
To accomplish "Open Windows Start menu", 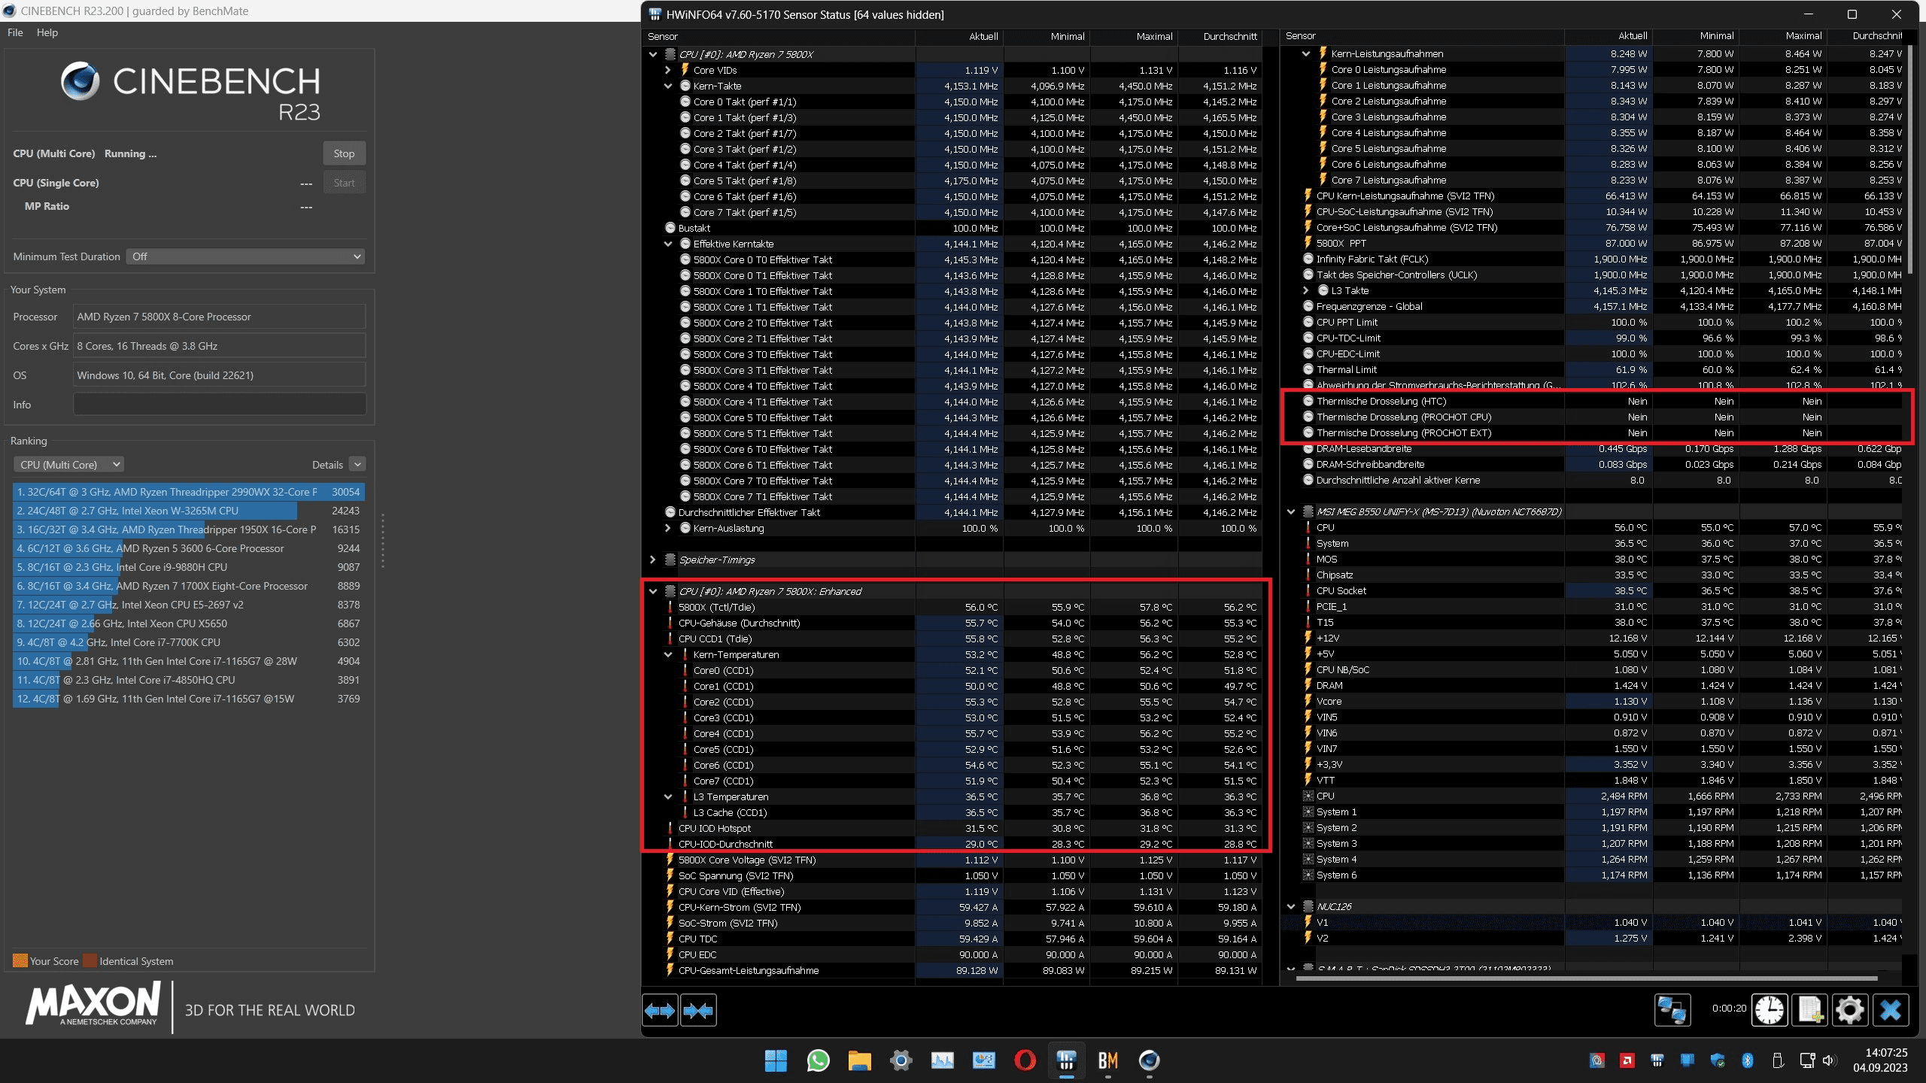I will (776, 1060).
